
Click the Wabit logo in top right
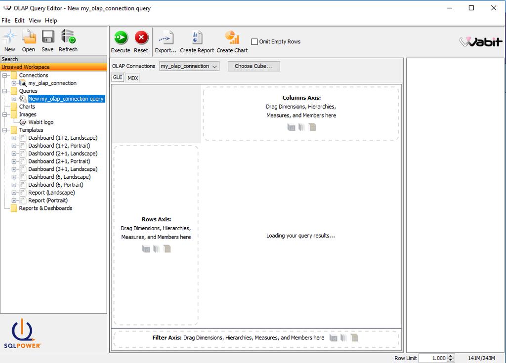pos(481,41)
